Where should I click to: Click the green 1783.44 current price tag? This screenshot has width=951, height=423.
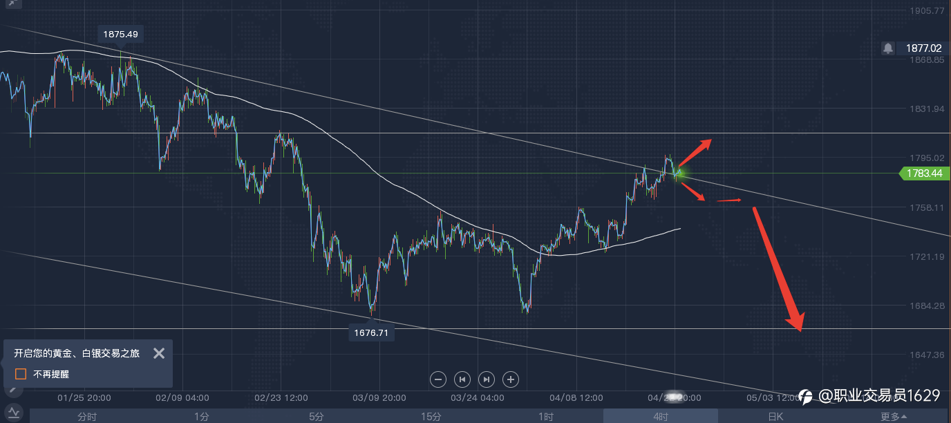pyautogui.click(x=923, y=173)
